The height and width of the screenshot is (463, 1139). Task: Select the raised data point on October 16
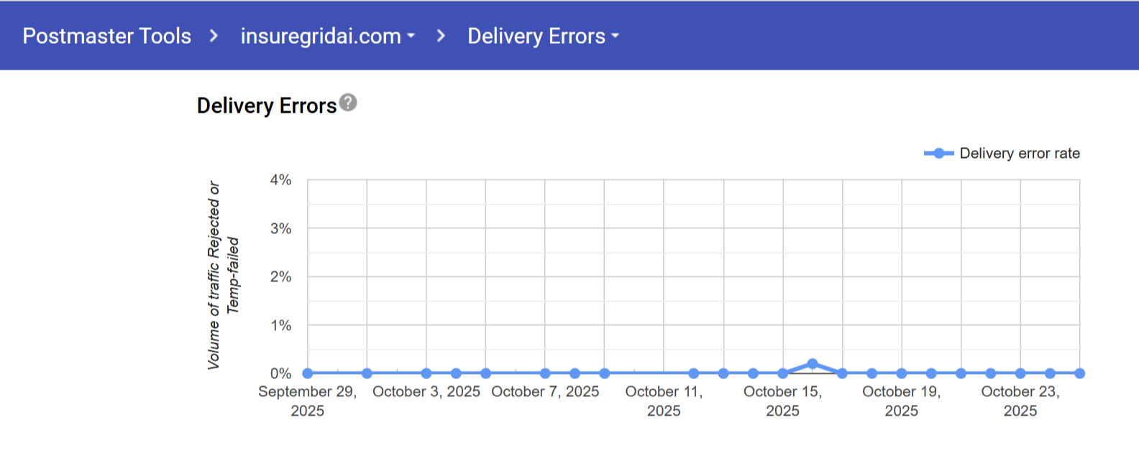coord(813,364)
